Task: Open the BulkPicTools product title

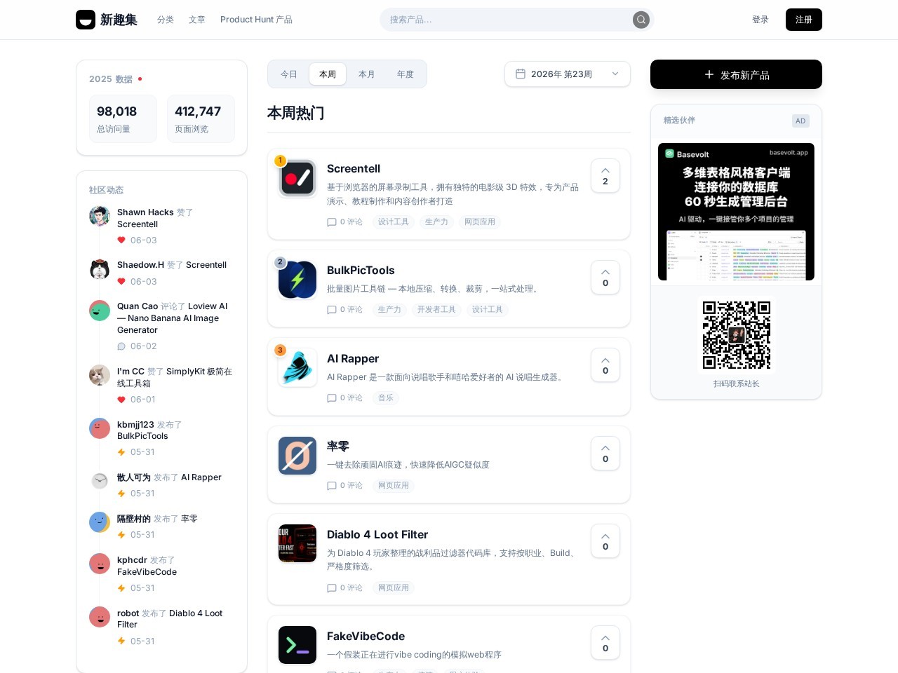Action: coord(361,271)
